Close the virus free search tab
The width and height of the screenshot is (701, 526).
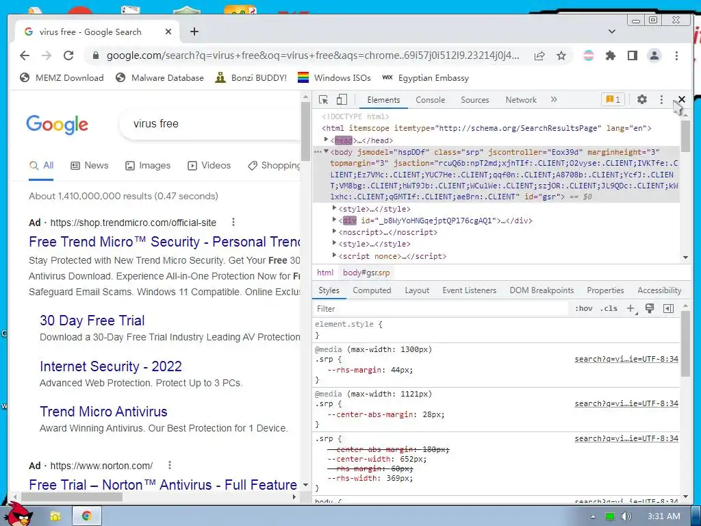[168, 32]
